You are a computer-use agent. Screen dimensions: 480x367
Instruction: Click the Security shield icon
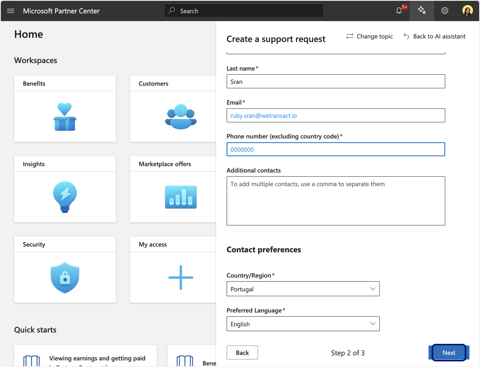point(65,277)
